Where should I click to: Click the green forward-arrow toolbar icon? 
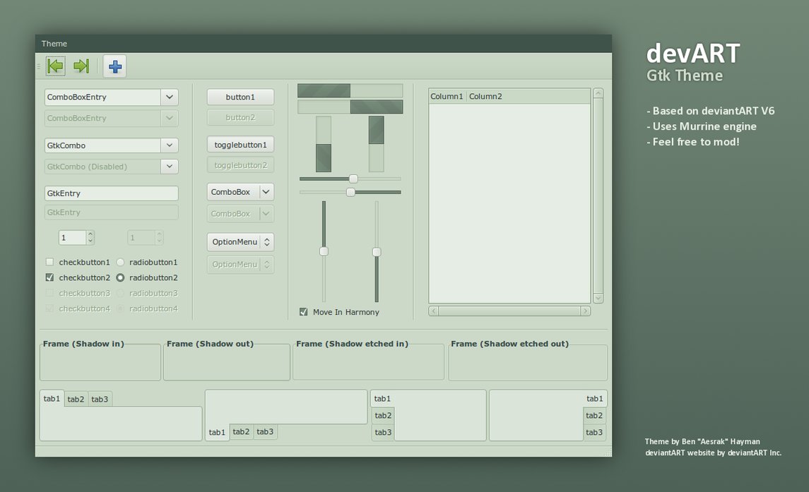coord(81,66)
